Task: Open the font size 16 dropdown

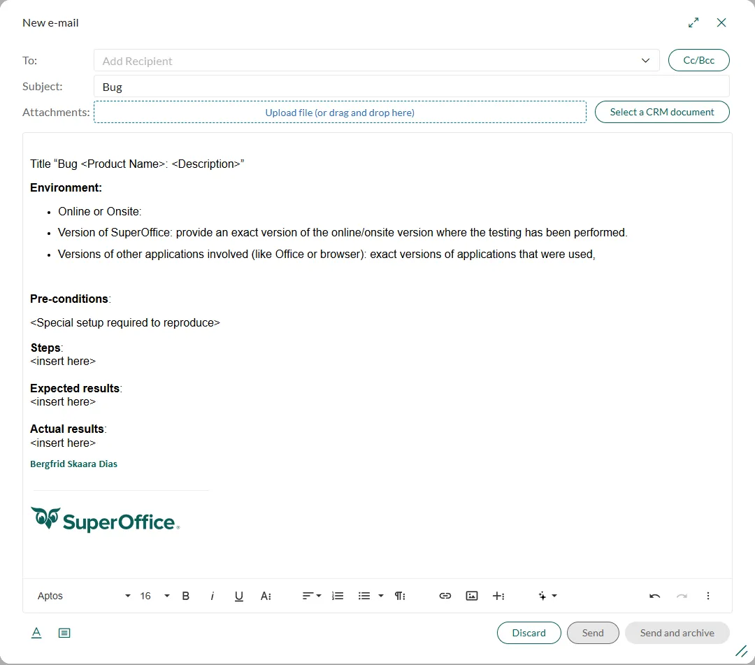Action: (x=155, y=596)
